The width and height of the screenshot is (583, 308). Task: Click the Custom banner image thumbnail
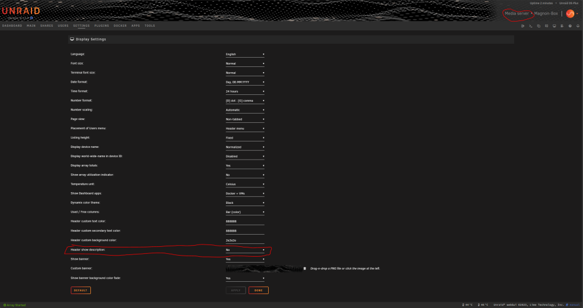(x=264, y=268)
